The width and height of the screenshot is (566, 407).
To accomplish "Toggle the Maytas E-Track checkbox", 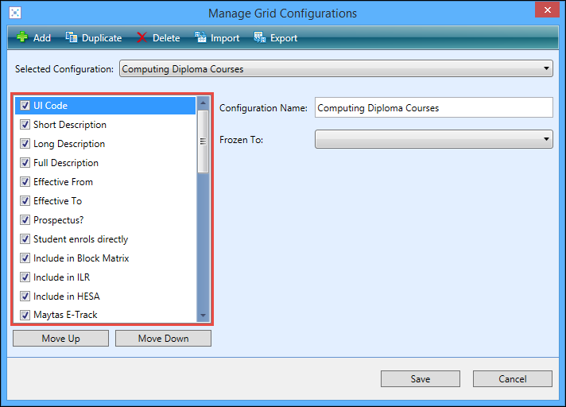I will pos(25,315).
